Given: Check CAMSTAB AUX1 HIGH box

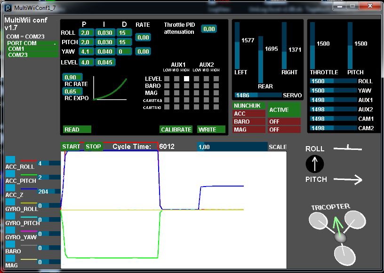Looking at the screenshot, I should pyautogui.click(x=187, y=100).
